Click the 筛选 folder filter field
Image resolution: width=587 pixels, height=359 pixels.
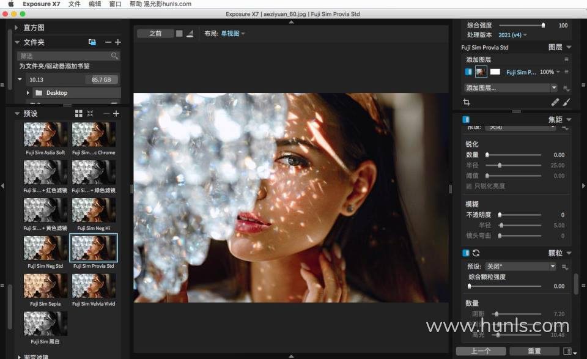(x=68, y=56)
